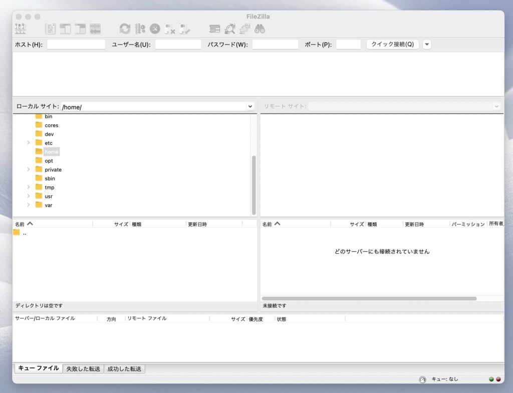Expand the usr folder
Image resolution: width=513 pixels, height=393 pixels.
[29, 196]
